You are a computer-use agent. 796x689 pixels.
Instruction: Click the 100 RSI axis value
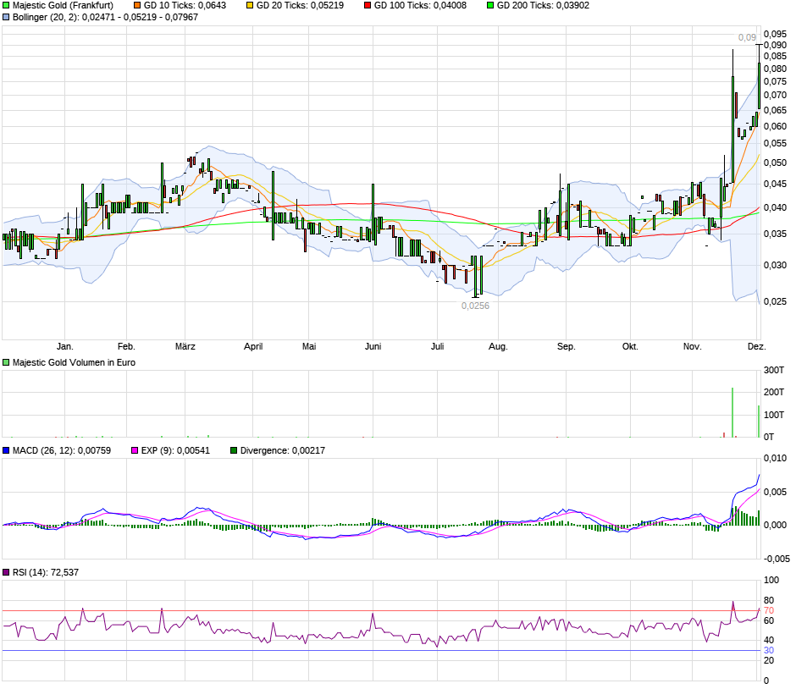pyautogui.click(x=771, y=580)
